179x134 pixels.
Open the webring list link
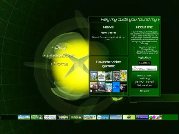[x=139, y=85]
